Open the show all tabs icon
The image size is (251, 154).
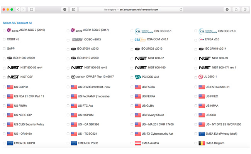245,10
